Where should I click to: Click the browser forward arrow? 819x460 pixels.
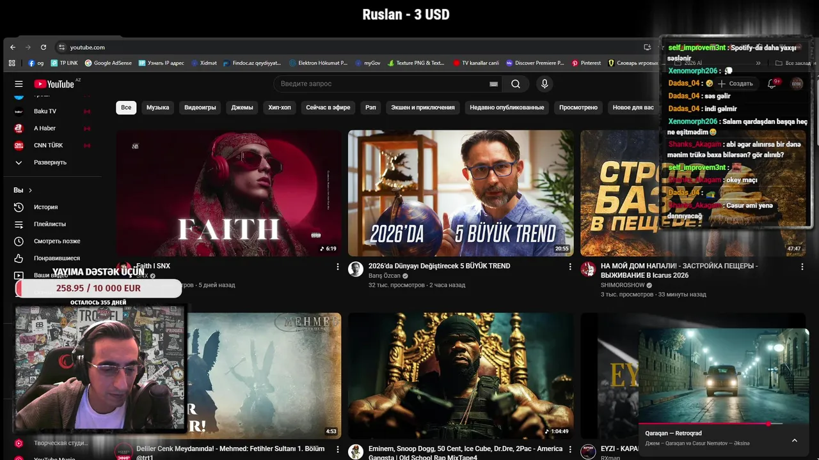pos(28,47)
